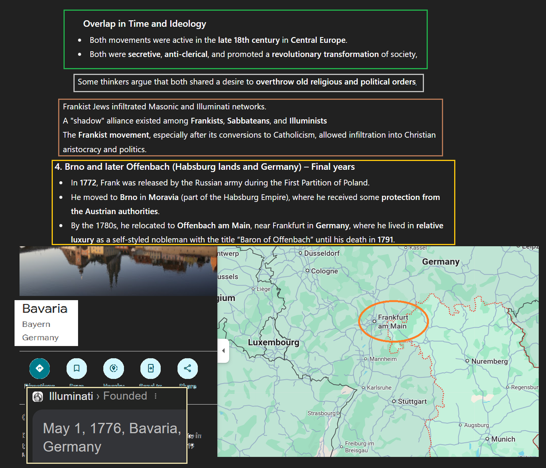Click the 'May 1, 1776, Bavaria, Germany' answer
This screenshot has width=546, height=468.
(112, 437)
